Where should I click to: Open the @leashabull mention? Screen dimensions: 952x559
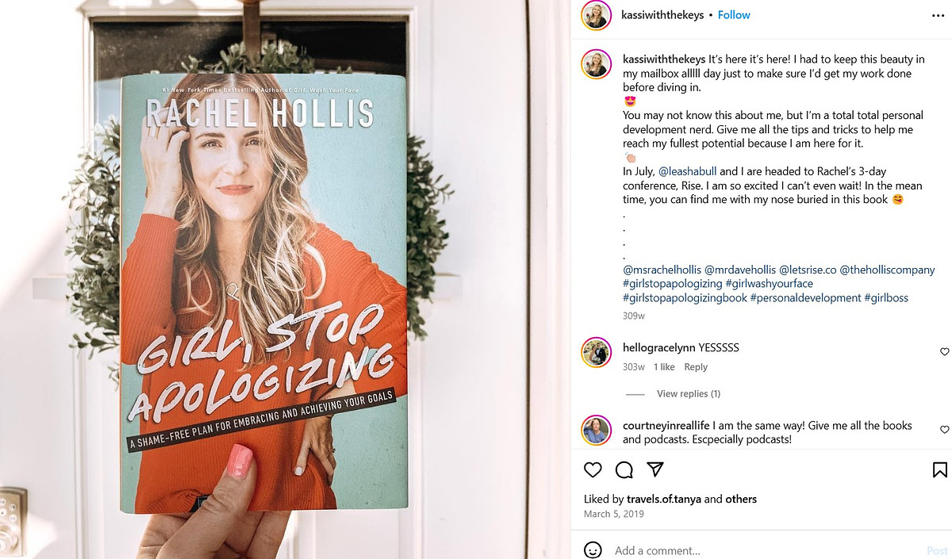pyautogui.click(x=687, y=170)
